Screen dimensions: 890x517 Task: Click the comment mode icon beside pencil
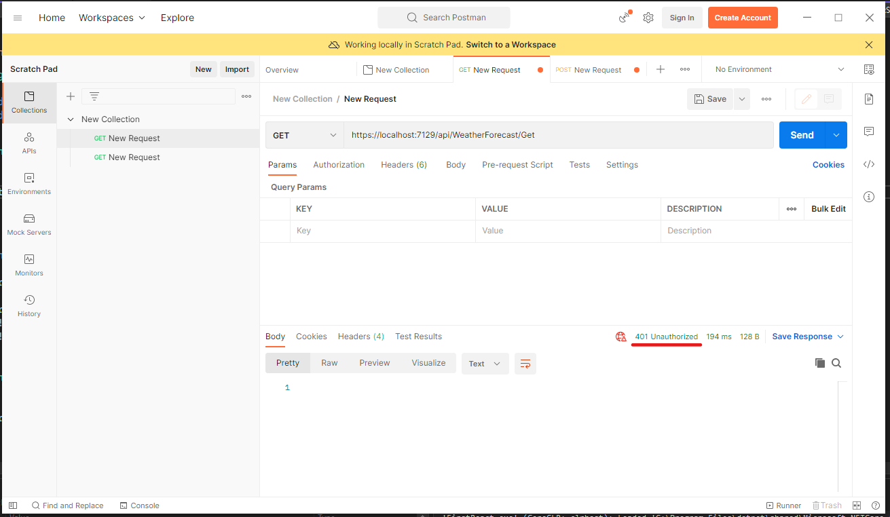(x=829, y=99)
